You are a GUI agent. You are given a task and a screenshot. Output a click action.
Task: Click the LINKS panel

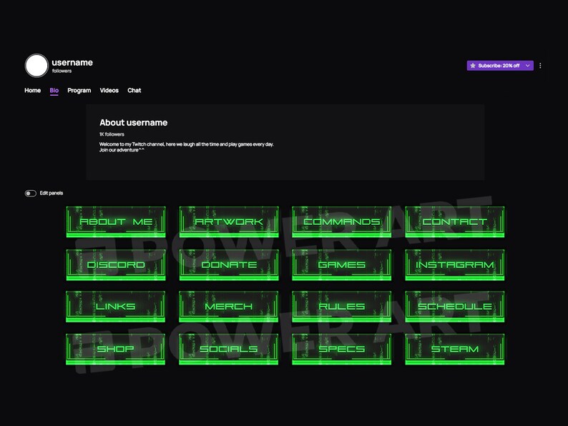coord(116,307)
